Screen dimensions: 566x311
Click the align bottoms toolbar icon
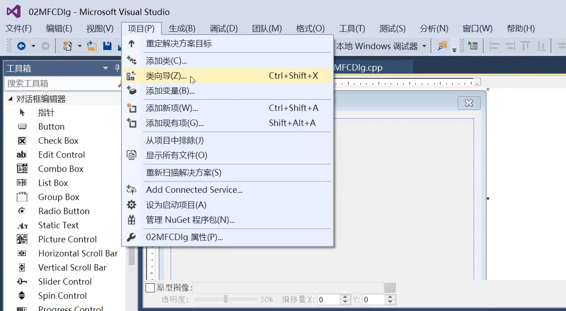point(541,46)
